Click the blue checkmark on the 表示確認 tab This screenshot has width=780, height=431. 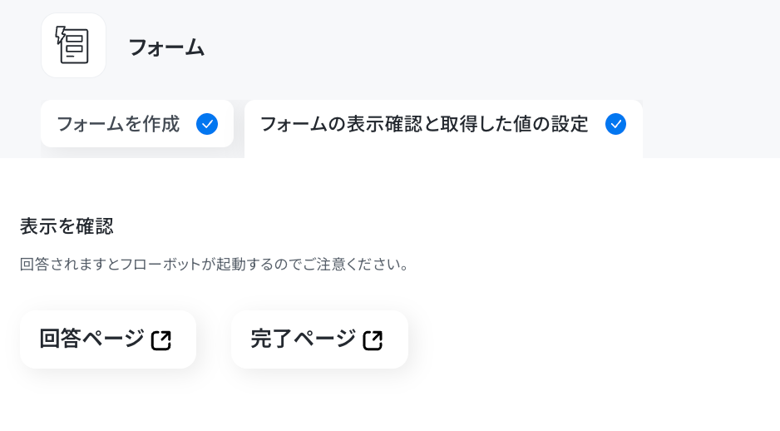(615, 124)
